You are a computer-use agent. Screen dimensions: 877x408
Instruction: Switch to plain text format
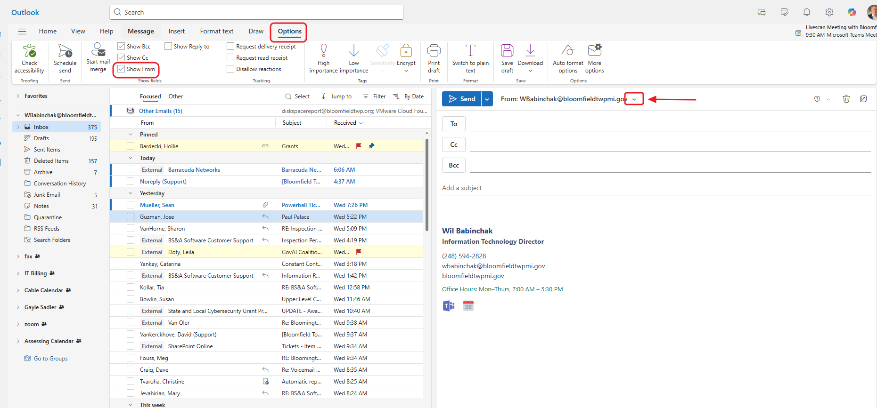[470, 58]
